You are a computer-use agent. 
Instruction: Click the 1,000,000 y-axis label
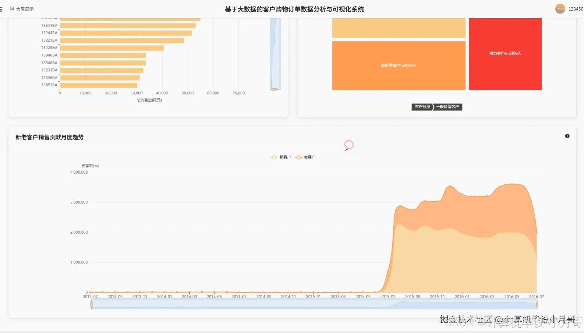(79, 262)
